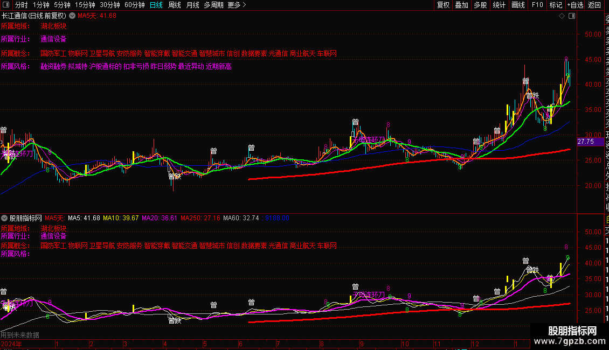The image size is (609, 350).
Task: Click the 用到未来数据 warning text
Action: [20, 335]
